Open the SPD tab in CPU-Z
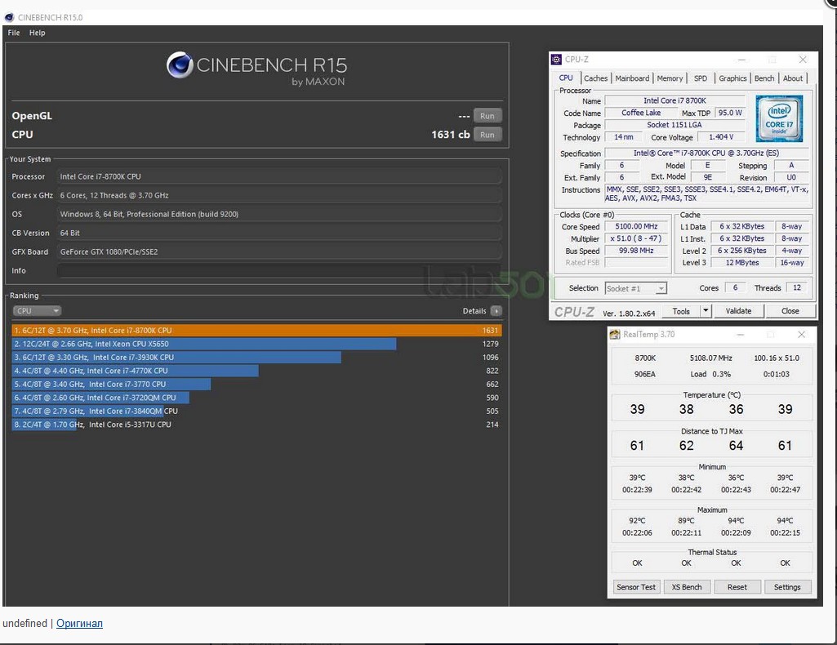The height and width of the screenshot is (645, 837). click(x=700, y=78)
